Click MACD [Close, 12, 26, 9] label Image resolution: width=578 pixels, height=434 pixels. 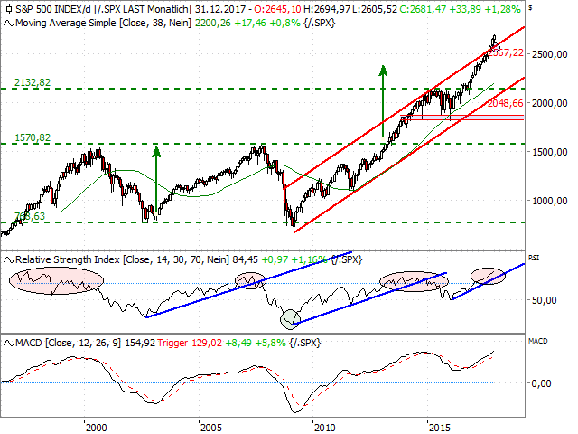click(69, 344)
